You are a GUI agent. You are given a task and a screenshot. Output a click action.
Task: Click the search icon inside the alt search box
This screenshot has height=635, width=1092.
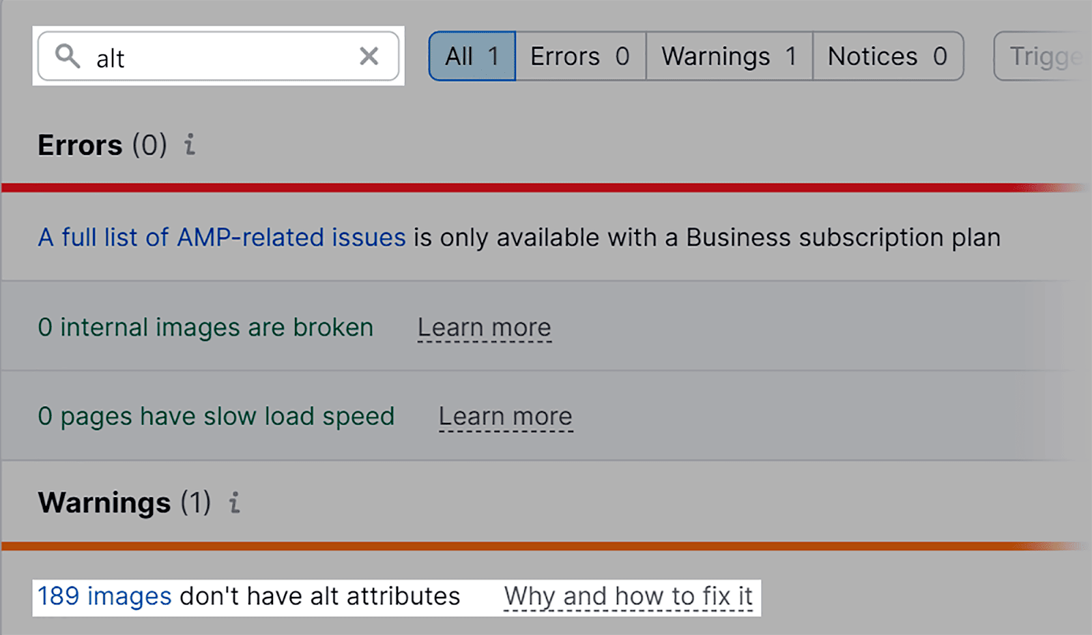66,57
